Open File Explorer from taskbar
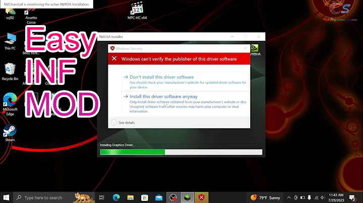This screenshot has height=203, width=363. coord(131,197)
